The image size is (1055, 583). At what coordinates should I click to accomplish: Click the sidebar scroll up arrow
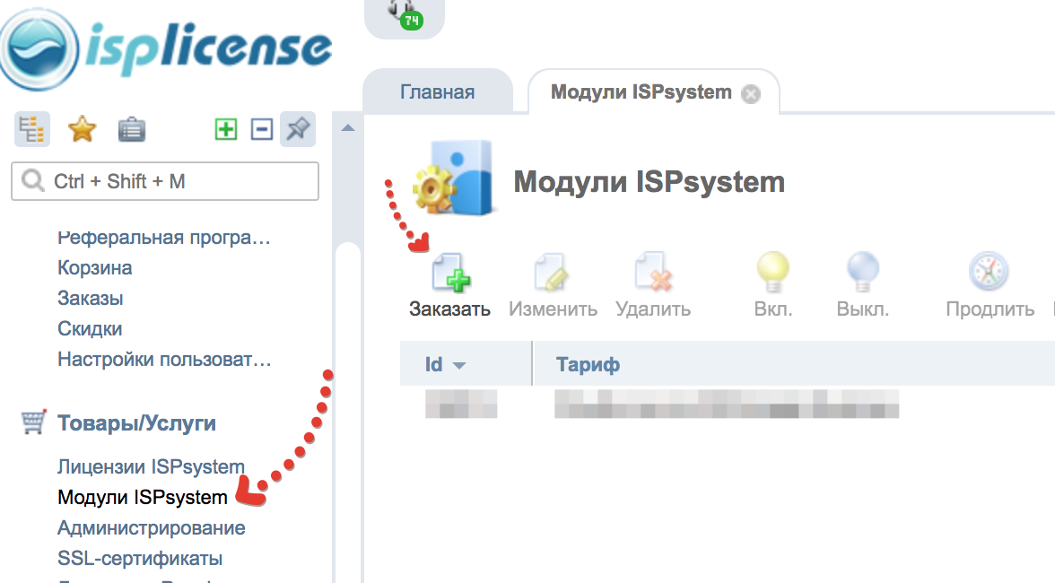click(348, 129)
